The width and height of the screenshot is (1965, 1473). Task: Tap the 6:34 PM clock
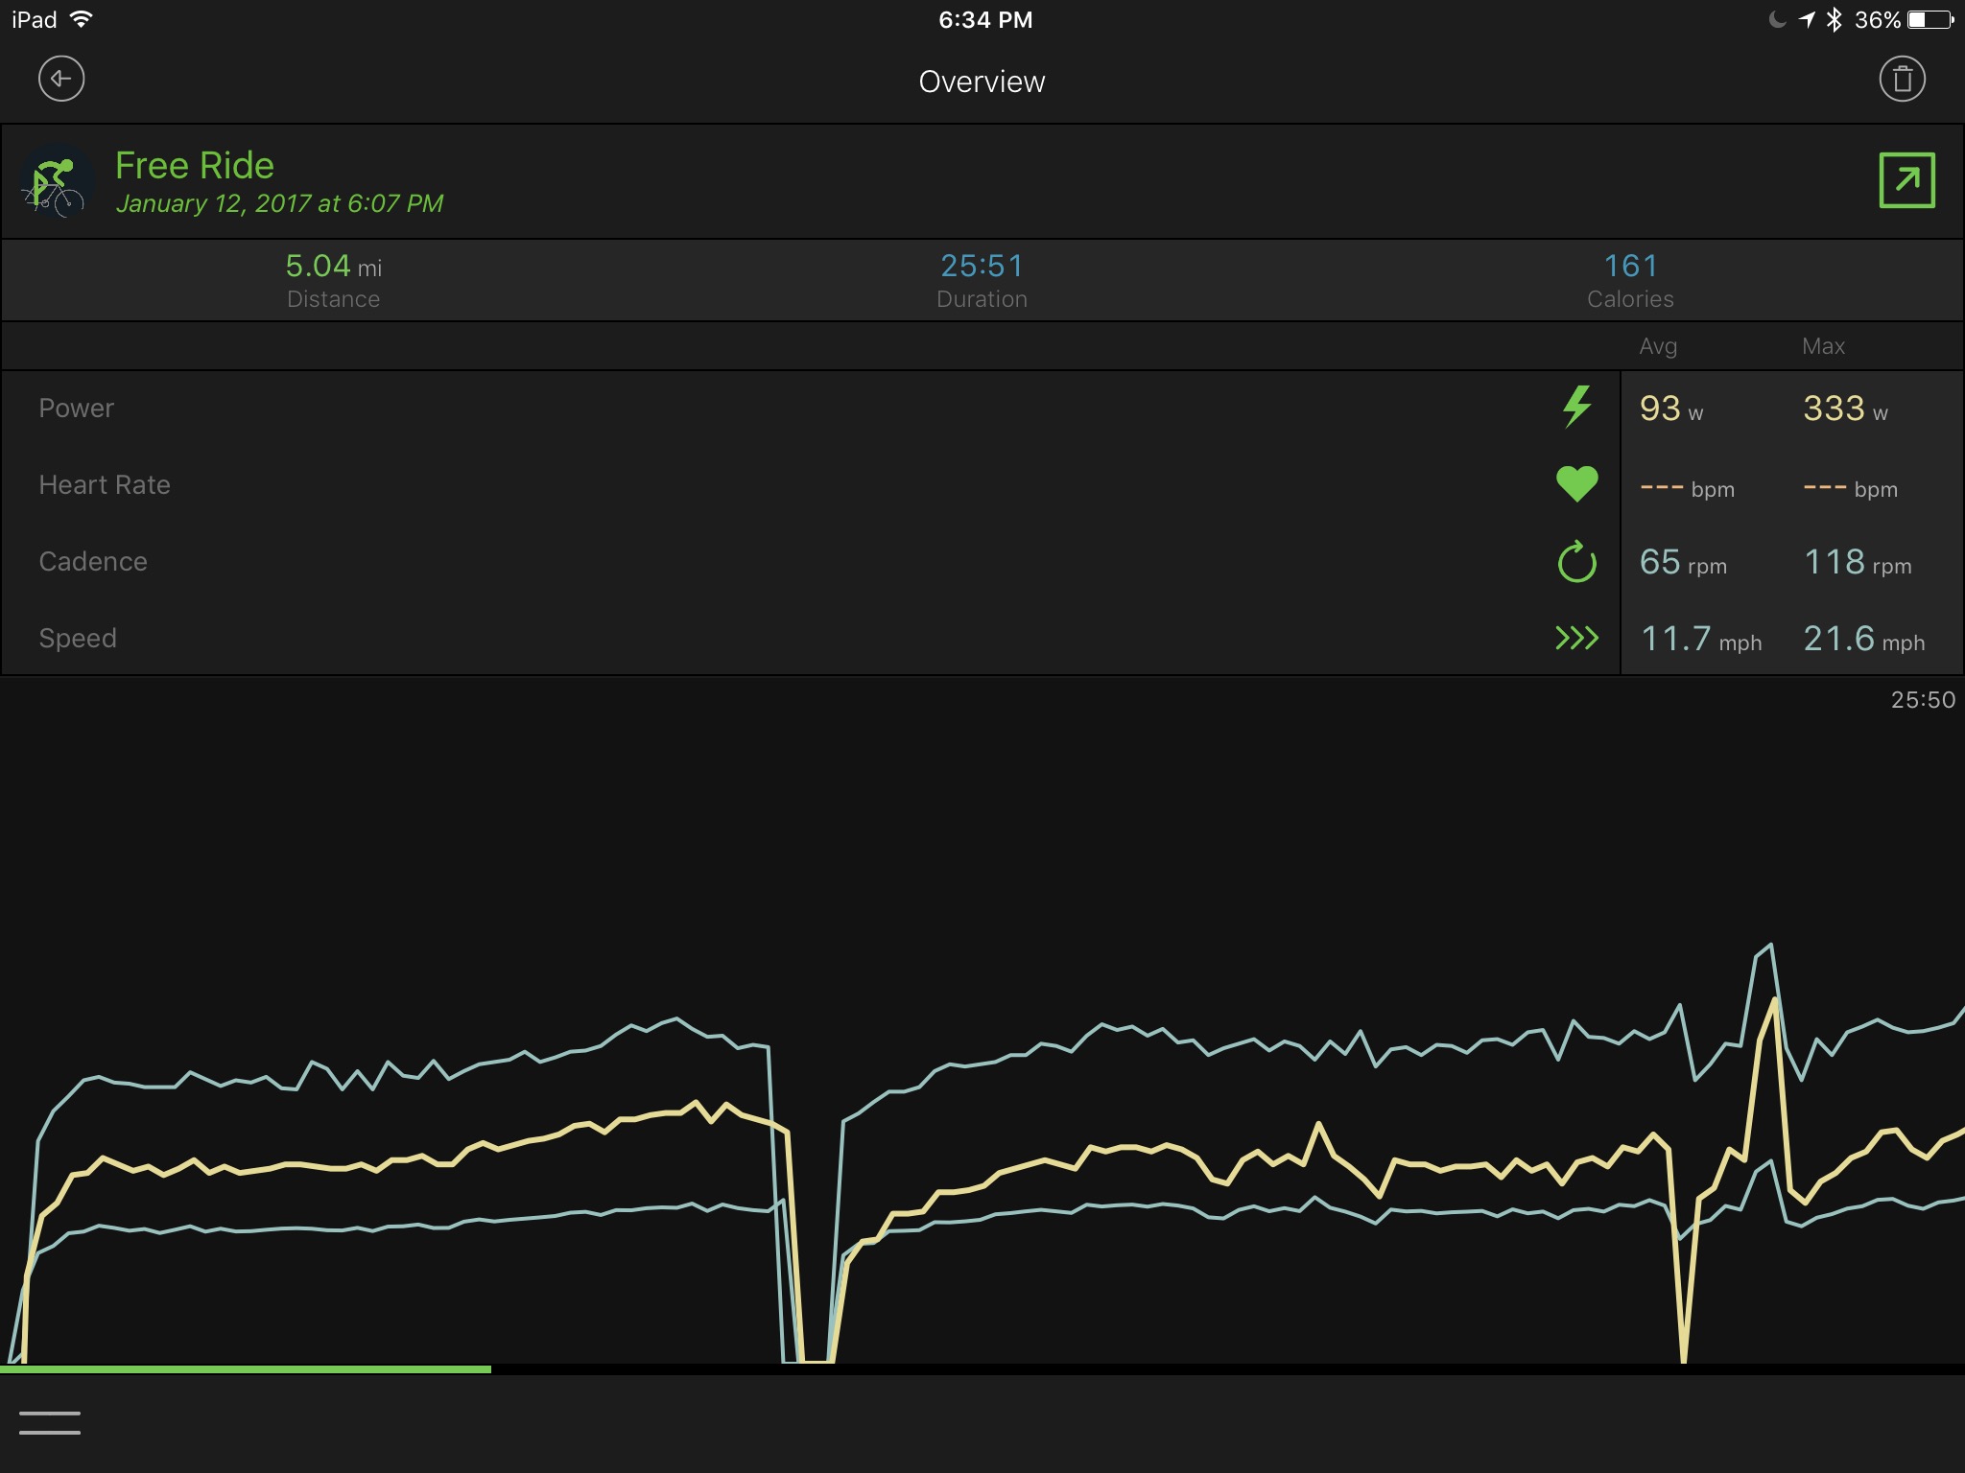(985, 19)
